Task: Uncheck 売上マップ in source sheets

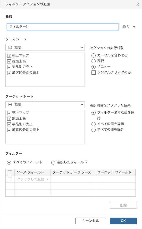Action: click(9, 56)
